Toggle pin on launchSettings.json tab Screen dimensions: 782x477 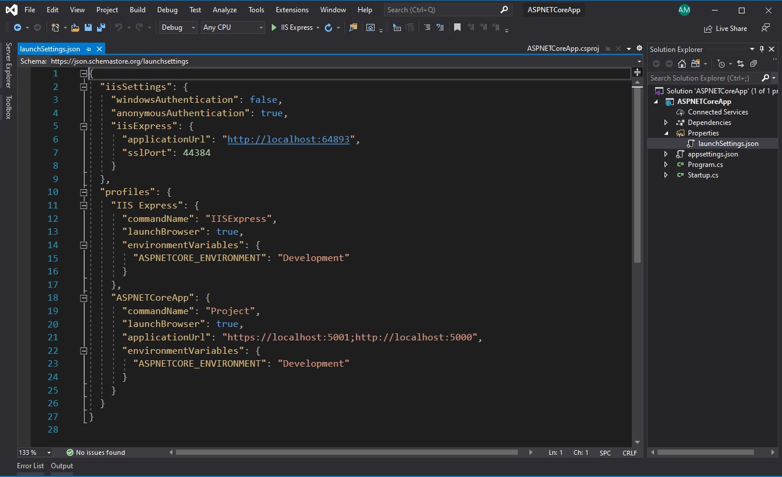click(x=89, y=49)
